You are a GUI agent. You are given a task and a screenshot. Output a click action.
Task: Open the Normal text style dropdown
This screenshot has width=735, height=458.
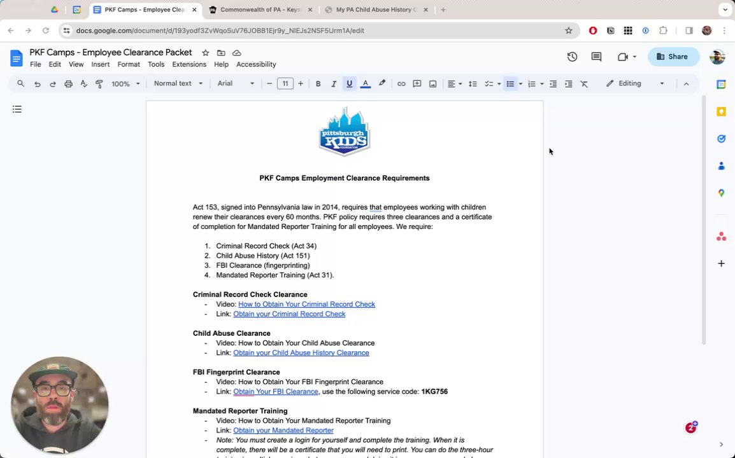(178, 83)
